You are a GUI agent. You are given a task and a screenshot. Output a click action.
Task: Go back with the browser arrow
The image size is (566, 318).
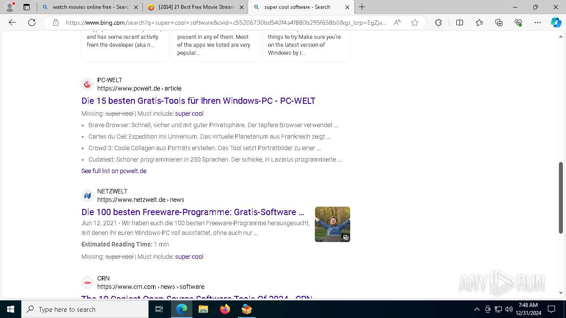(12, 23)
